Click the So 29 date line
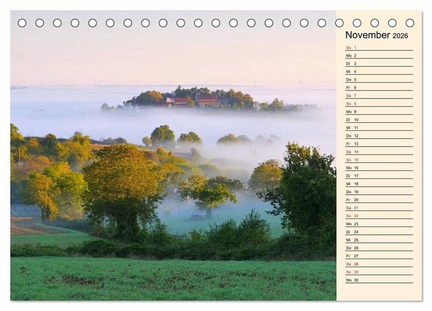This screenshot has width=432, height=311. click(379, 272)
